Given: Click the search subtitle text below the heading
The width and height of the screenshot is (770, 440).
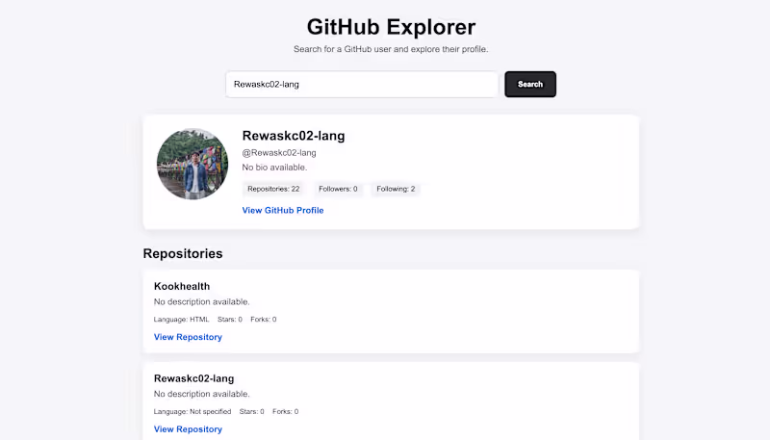Looking at the screenshot, I should click(x=391, y=49).
